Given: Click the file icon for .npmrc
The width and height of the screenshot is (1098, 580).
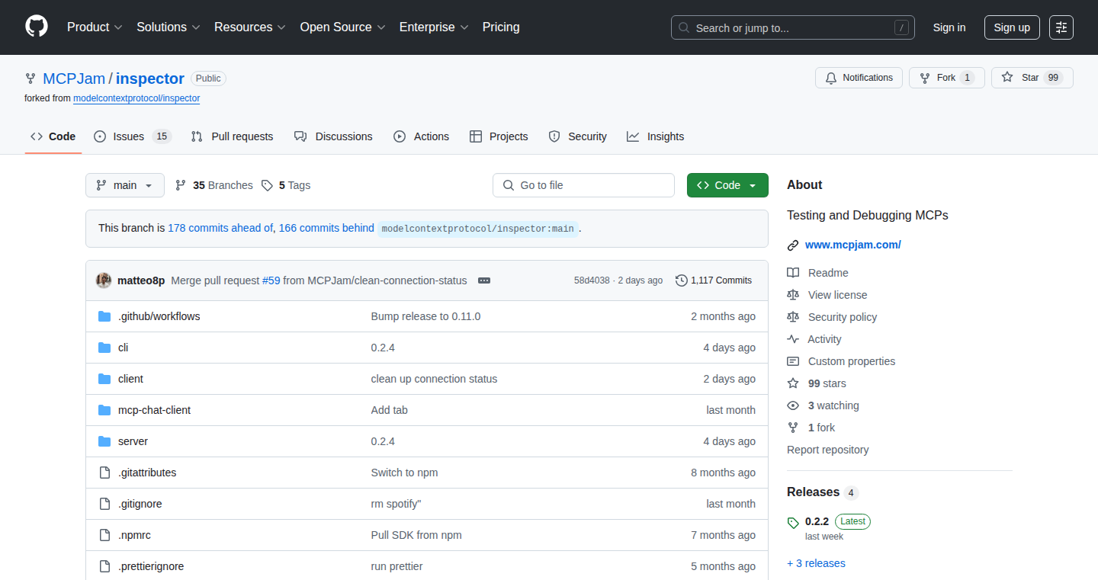Looking at the screenshot, I should 104,535.
